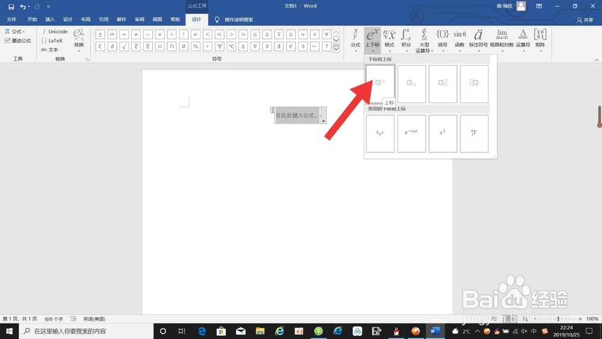Open the Mail app from taskbar
The width and height of the screenshot is (602, 339).
[x=241, y=331]
